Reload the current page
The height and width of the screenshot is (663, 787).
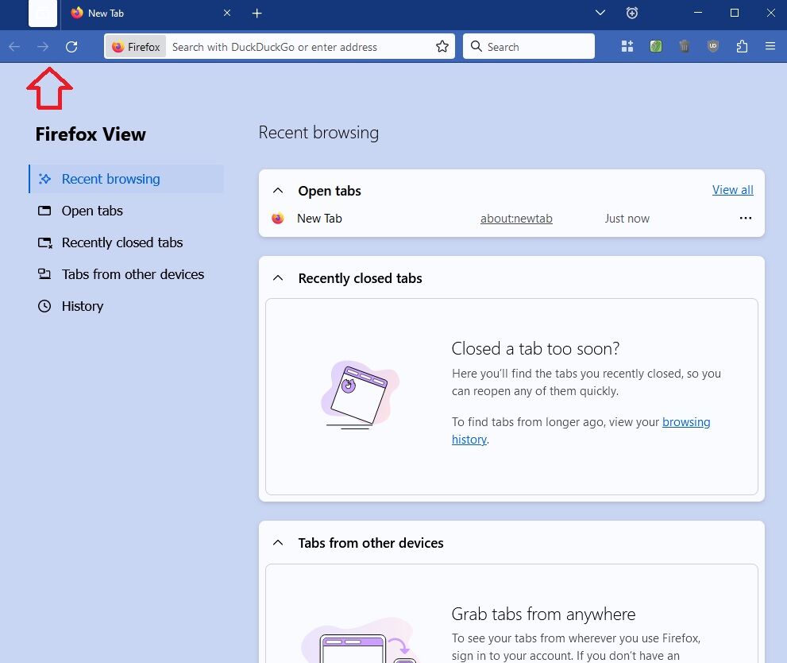pyautogui.click(x=71, y=47)
